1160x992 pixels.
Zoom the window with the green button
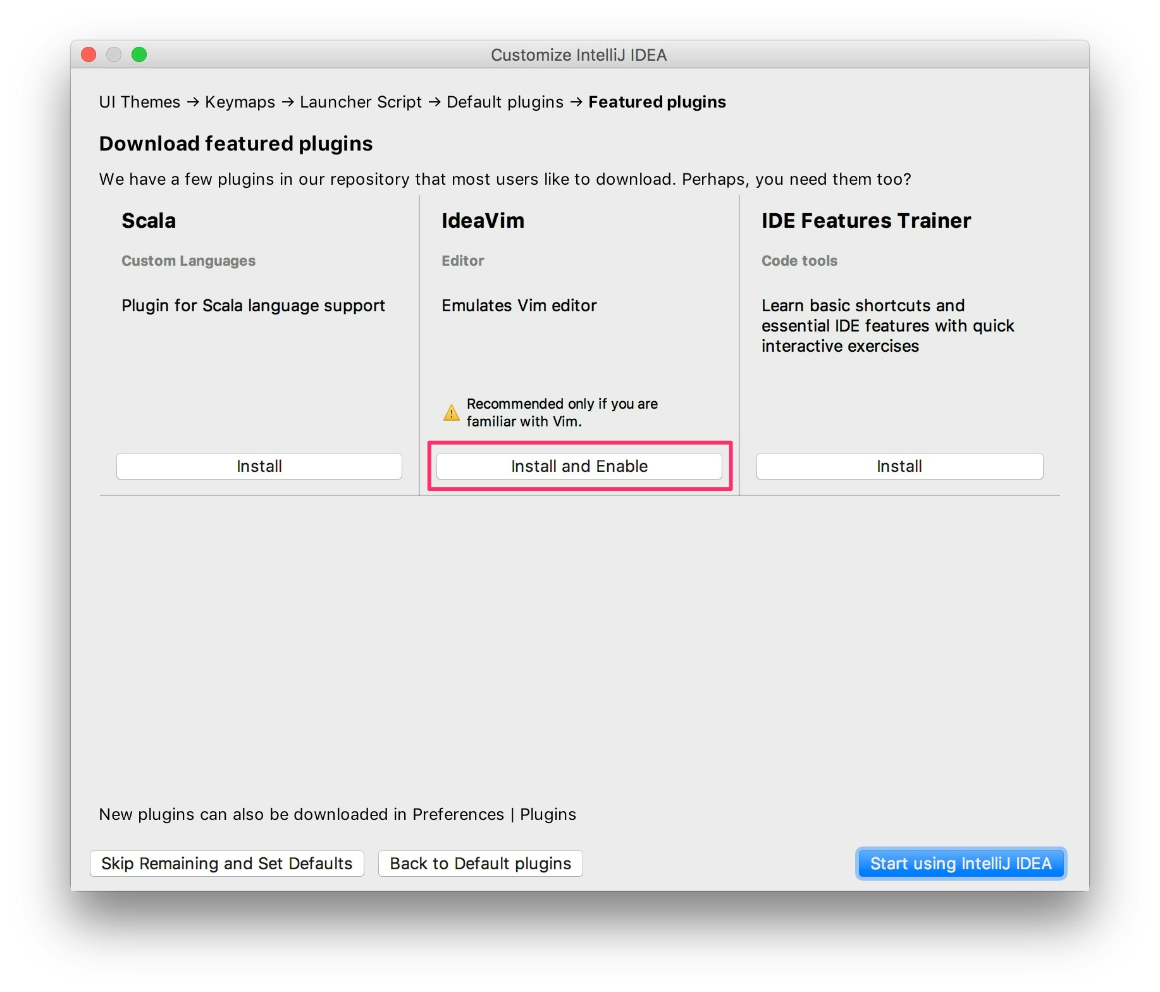(139, 55)
